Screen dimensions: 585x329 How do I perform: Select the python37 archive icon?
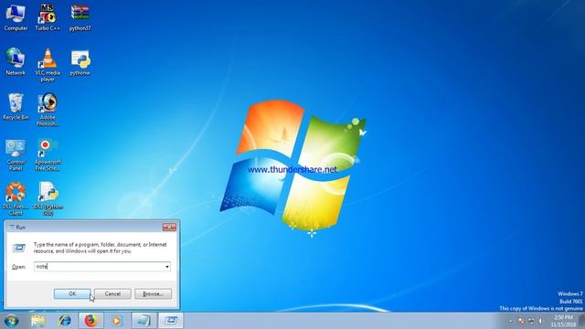(x=80, y=17)
